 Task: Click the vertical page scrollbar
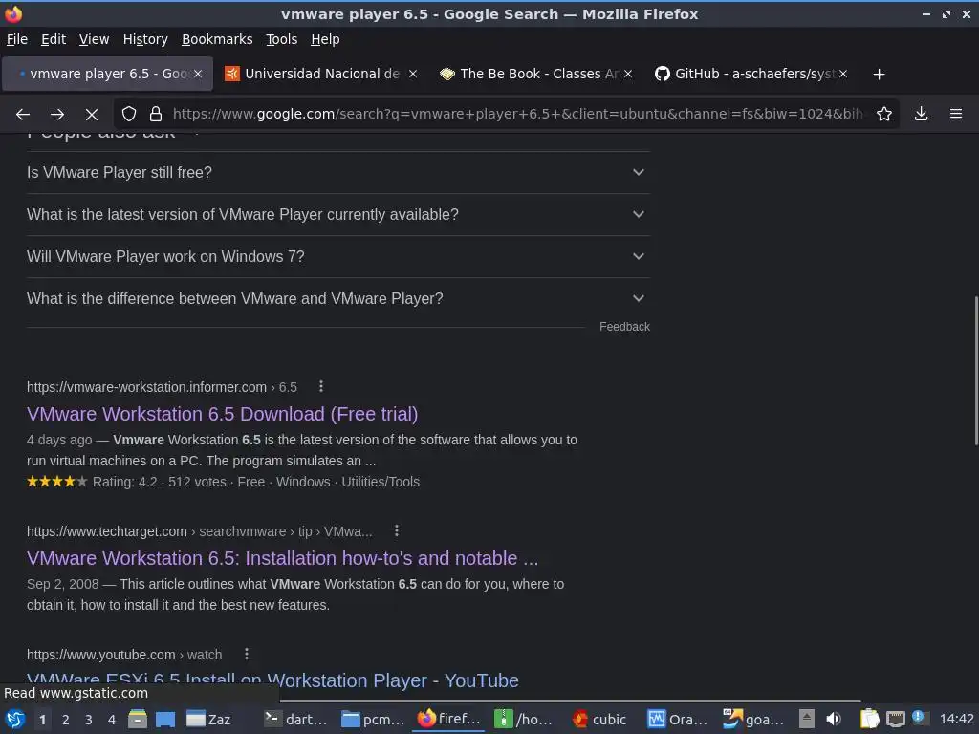click(976, 371)
